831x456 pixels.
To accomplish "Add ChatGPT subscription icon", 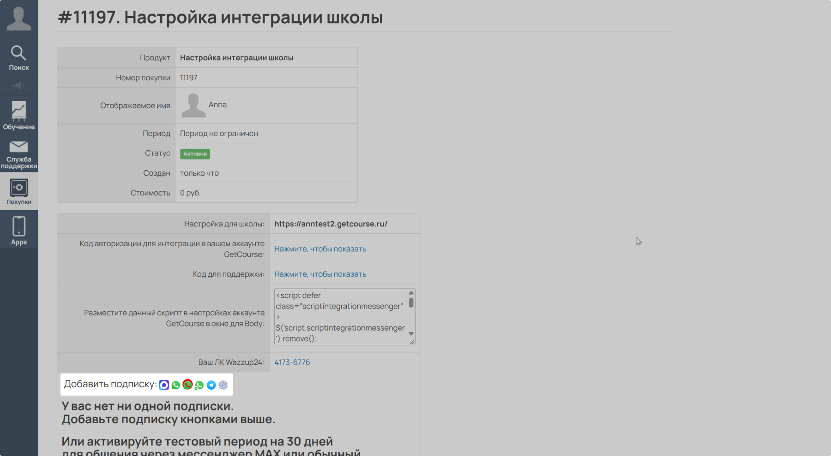I will coord(223,385).
